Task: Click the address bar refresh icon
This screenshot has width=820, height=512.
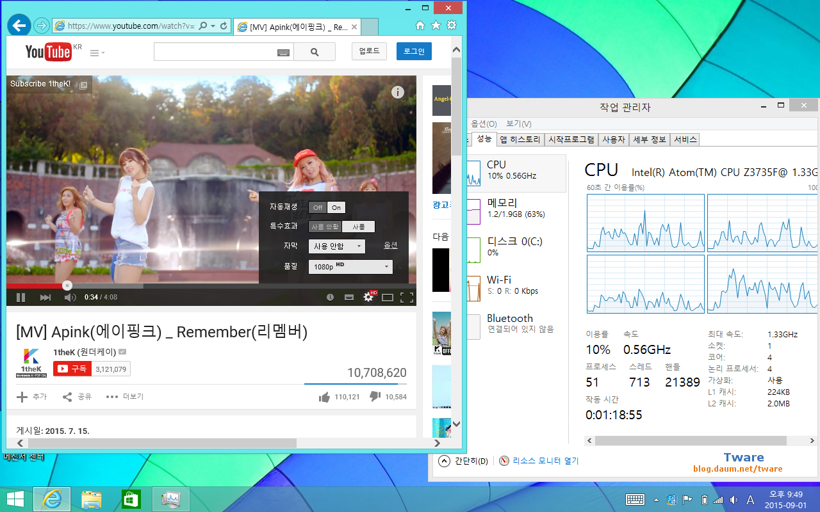Action: coord(224,26)
